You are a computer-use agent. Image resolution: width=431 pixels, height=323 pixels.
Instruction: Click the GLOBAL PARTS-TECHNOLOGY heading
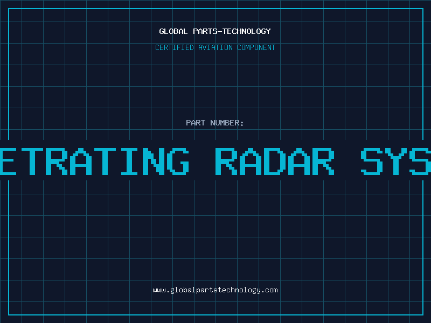pos(215,31)
